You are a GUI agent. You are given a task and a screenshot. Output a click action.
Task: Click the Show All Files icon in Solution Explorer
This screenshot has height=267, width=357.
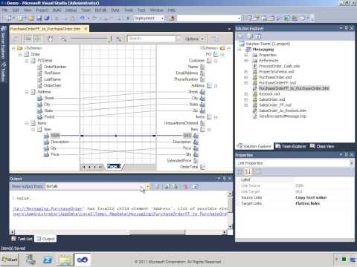pos(251,36)
